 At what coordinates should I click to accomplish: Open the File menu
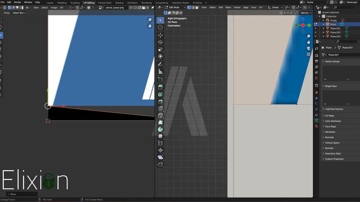pos(2,2)
